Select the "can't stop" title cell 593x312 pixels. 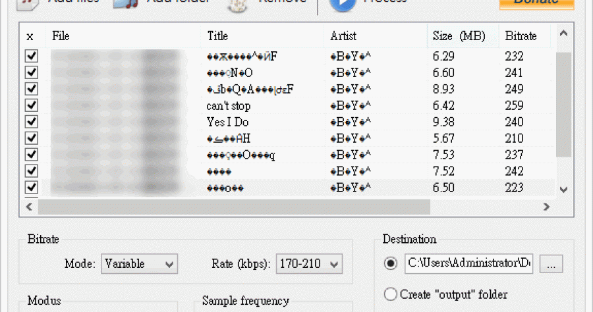tap(229, 106)
